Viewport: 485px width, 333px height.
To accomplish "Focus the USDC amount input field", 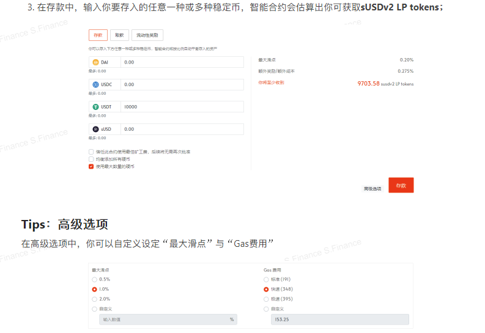I will pos(182,84).
